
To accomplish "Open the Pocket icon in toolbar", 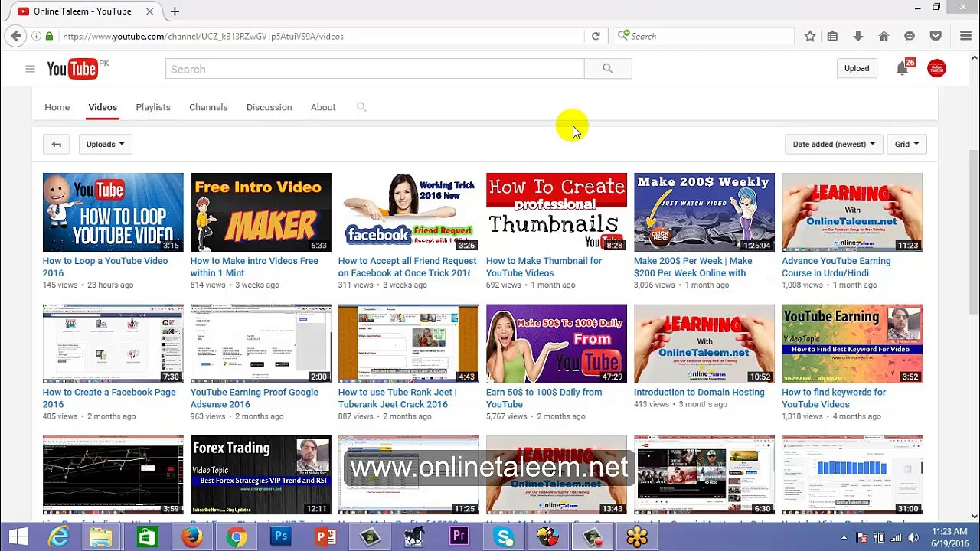I will pyautogui.click(x=936, y=36).
